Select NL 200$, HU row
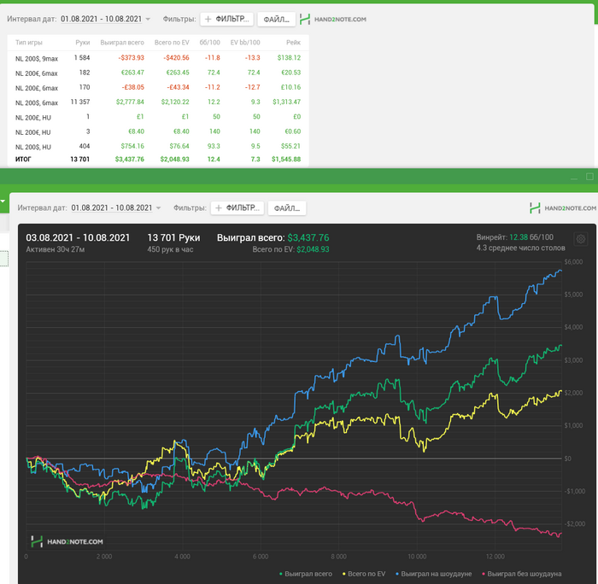Screen dimensions: 598x584 [158, 146]
